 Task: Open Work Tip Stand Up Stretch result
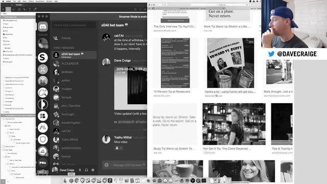[x=227, y=27]
